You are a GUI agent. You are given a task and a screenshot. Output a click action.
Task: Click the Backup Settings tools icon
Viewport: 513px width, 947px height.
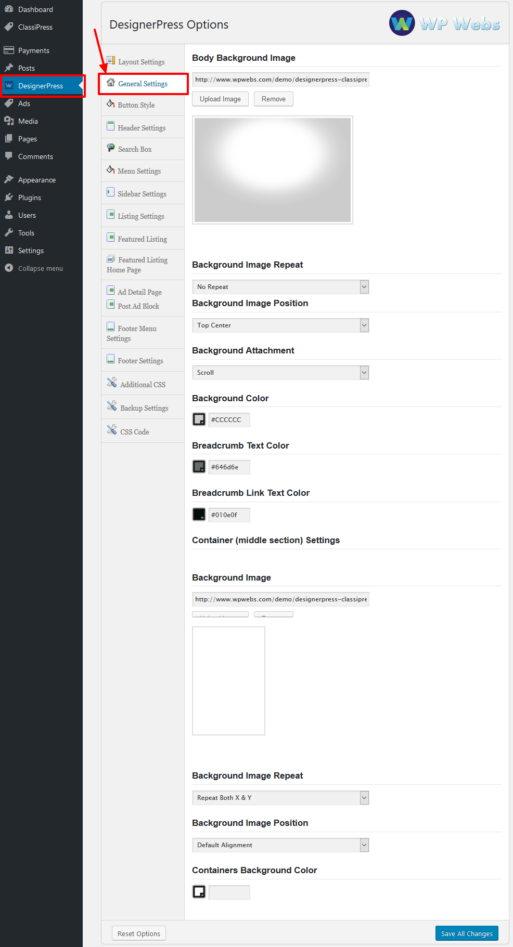tap(112, 406)
